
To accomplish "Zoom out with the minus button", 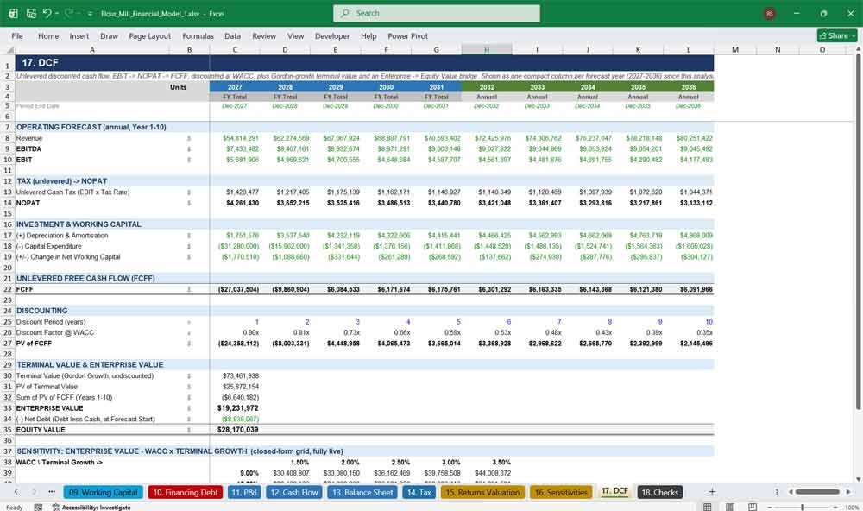I will (770, 508).
